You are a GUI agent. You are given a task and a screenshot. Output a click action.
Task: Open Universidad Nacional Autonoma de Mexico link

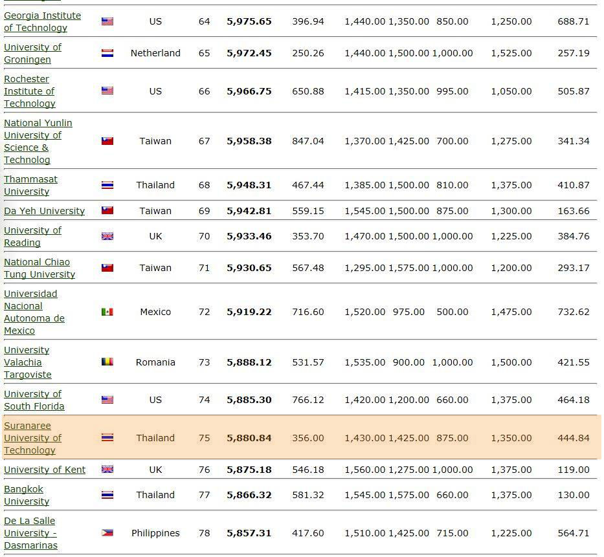[x=34, y=312]
